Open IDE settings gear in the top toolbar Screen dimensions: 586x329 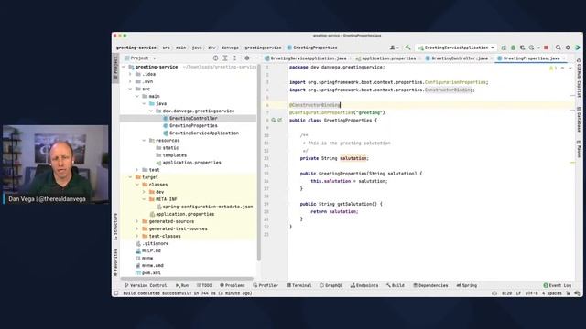pos(568,48)
